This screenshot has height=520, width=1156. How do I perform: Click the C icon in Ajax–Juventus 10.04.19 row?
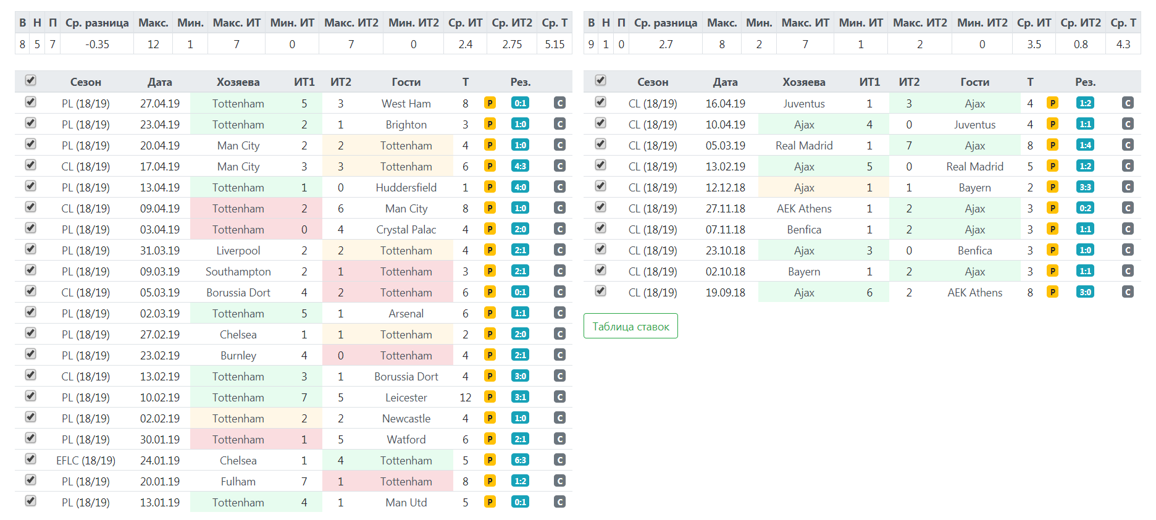1128,124
